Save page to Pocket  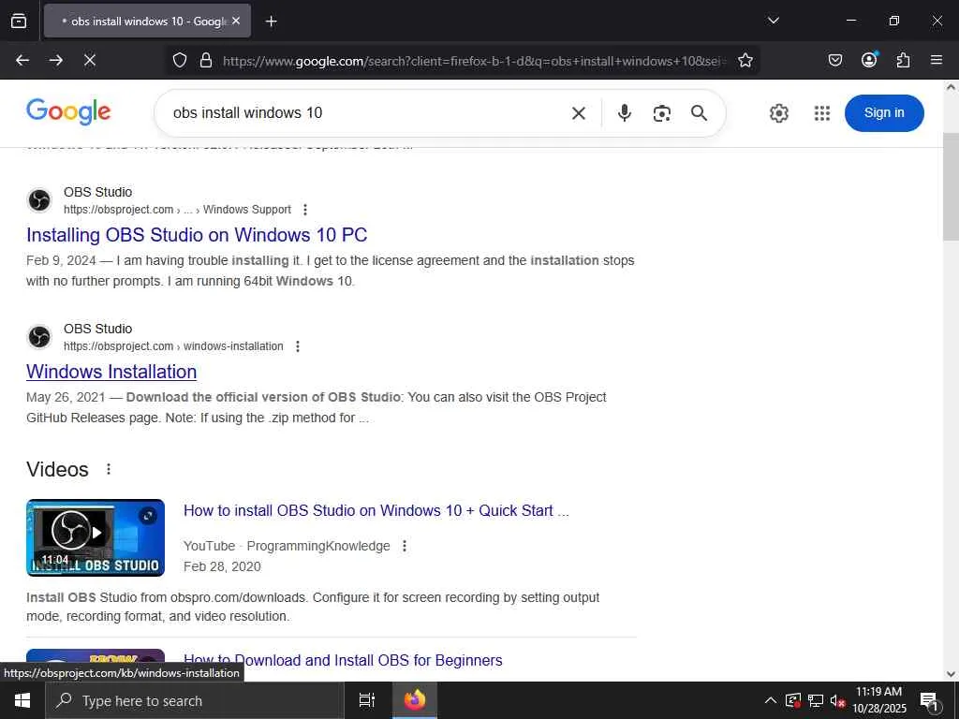[834, 60]
